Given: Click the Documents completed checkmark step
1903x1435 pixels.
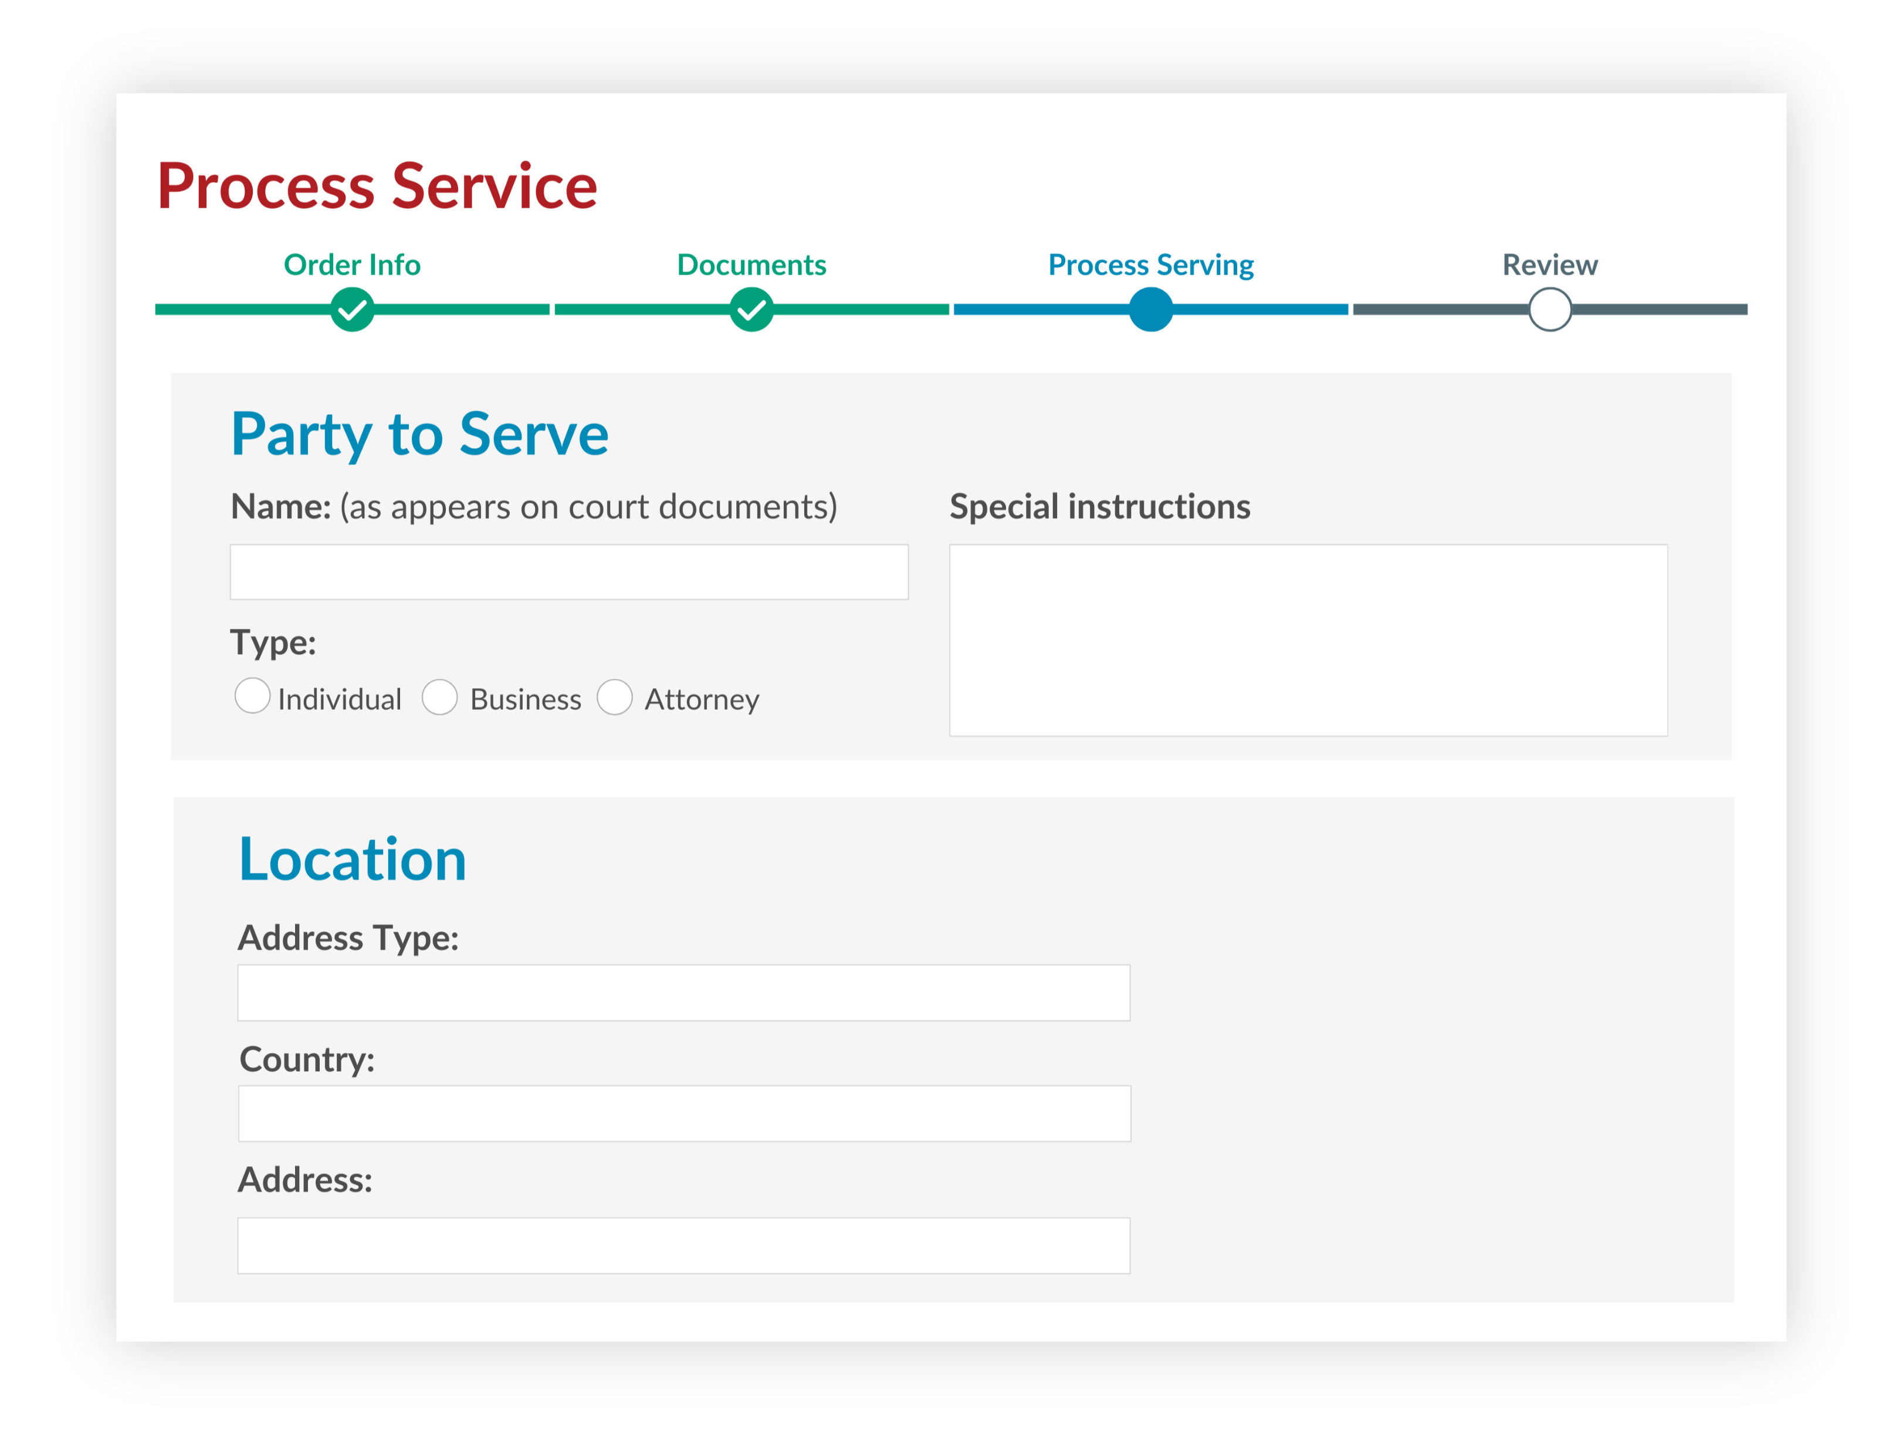Looking at the screenshot, I should click(752, 310).
